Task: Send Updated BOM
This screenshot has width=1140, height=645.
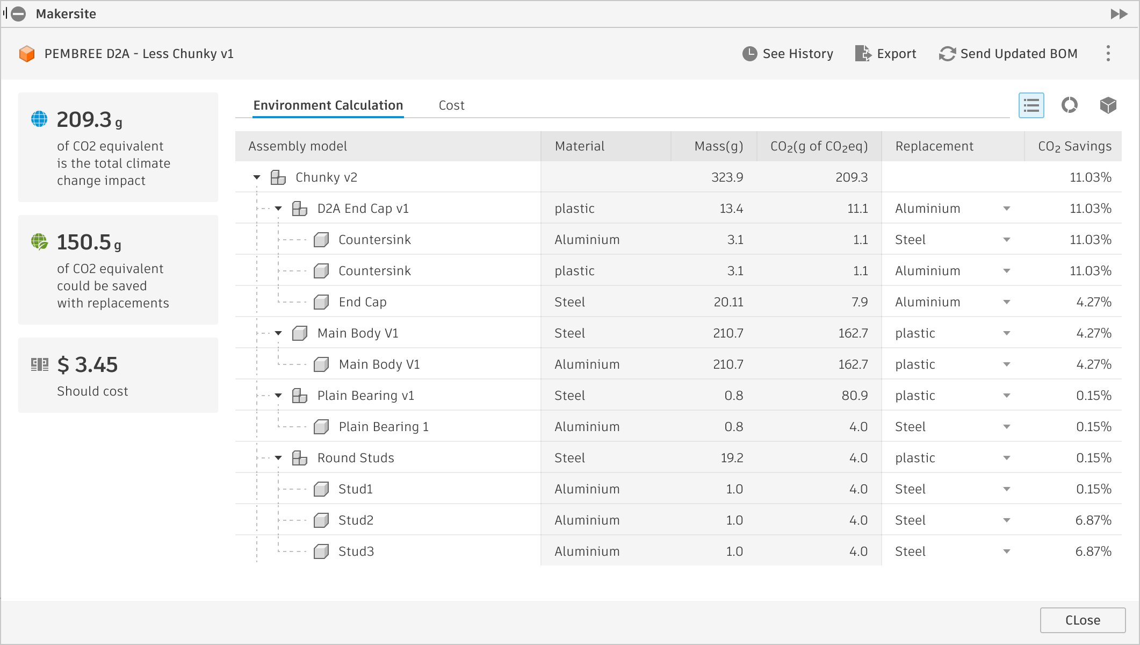Action: coord(1008,54)
